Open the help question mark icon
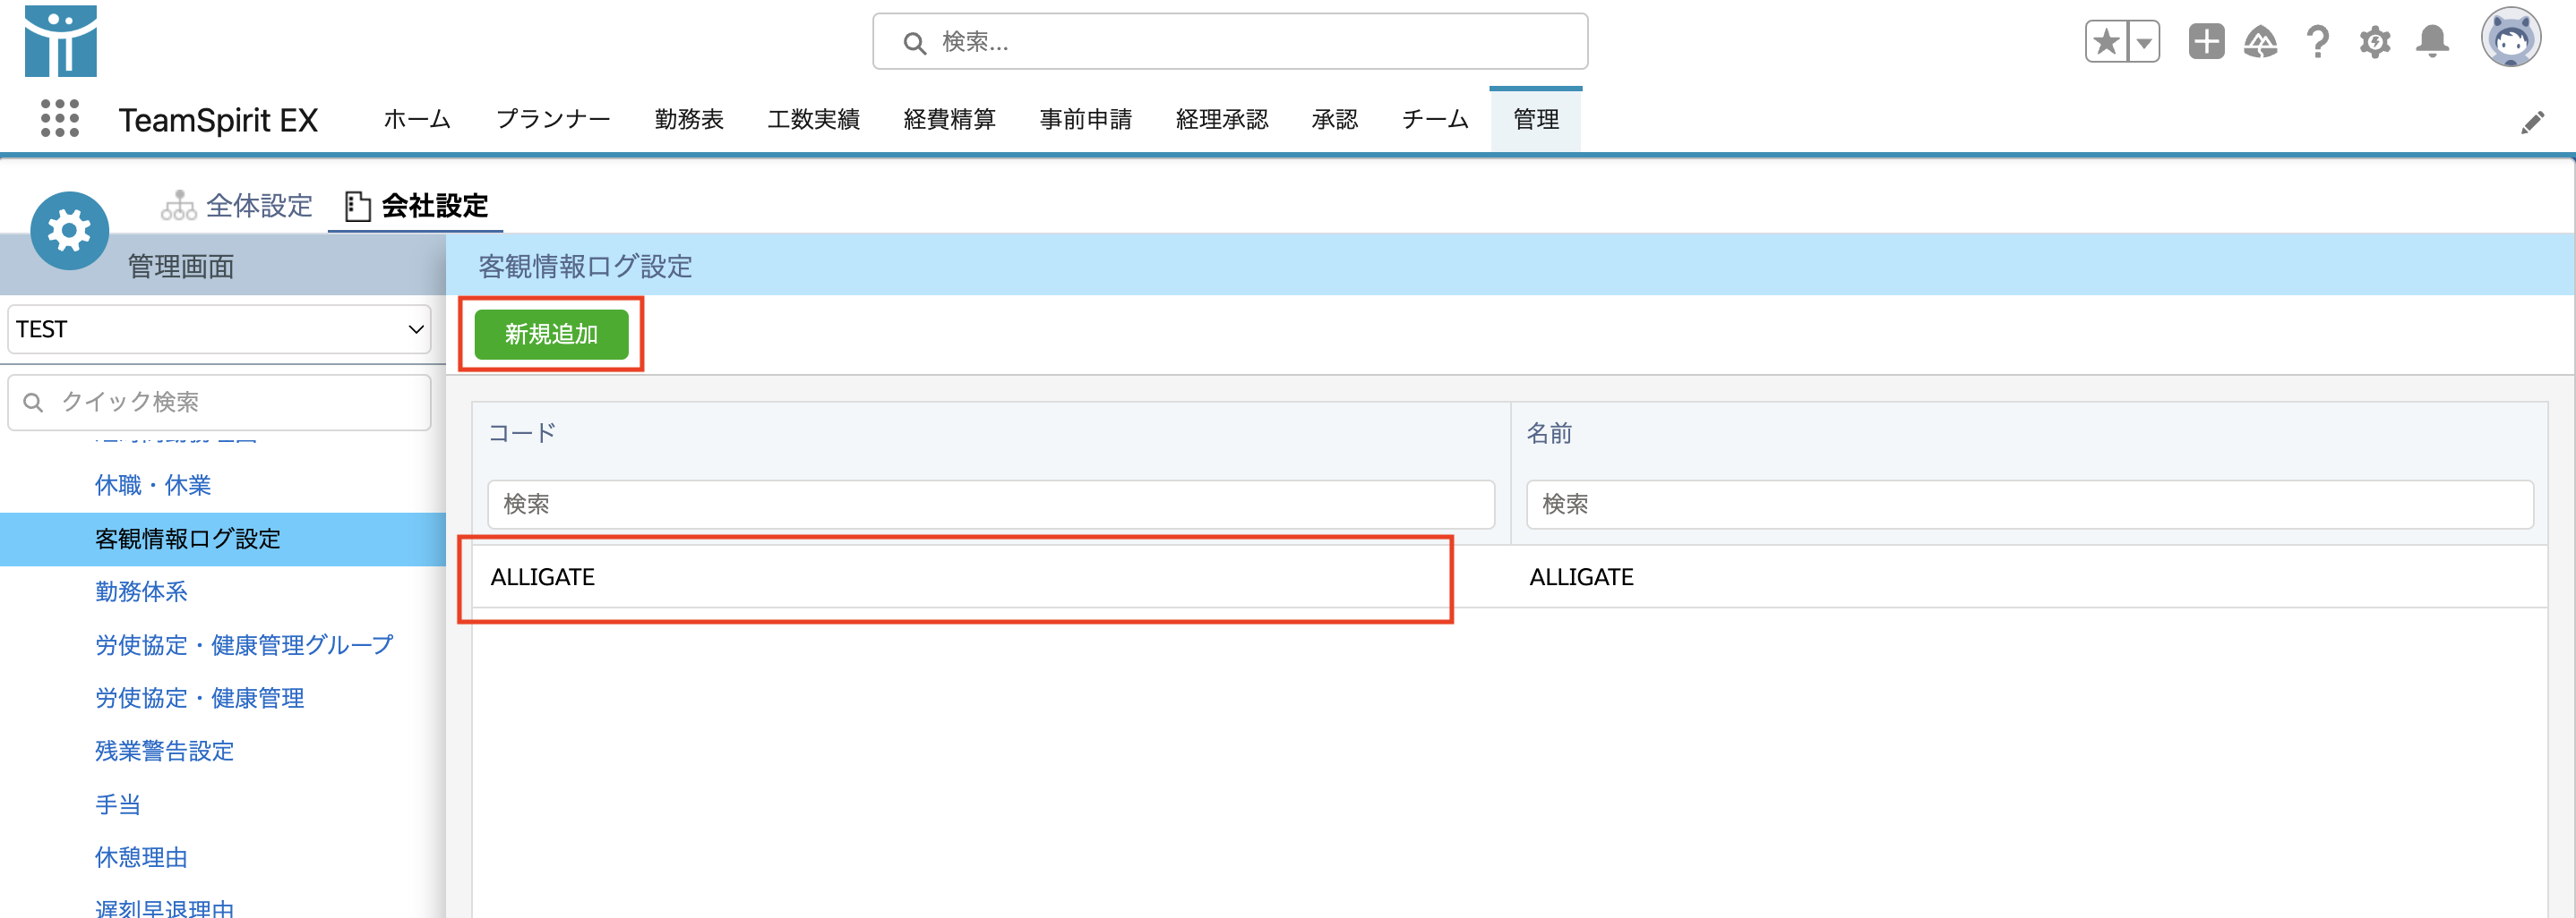The image size is (2576, 918). coord(2318,42)
